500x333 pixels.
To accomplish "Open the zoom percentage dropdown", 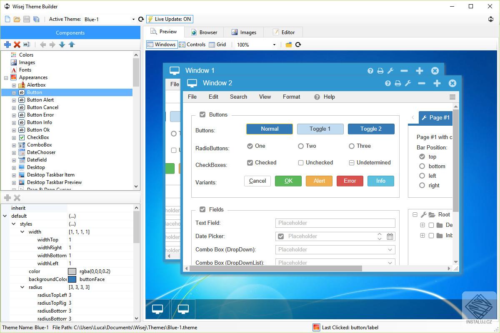I will pos(274,45).
